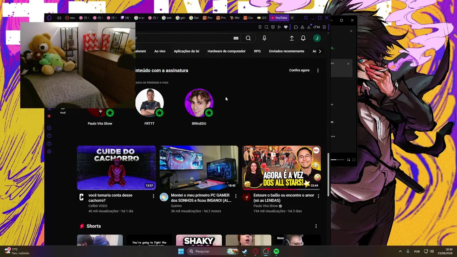Image resolution: width=457 pixels, height=257 pixels.
Task: Click the YouTube search magnifier button
Action: pyautogui.click(x=248, y=38)
